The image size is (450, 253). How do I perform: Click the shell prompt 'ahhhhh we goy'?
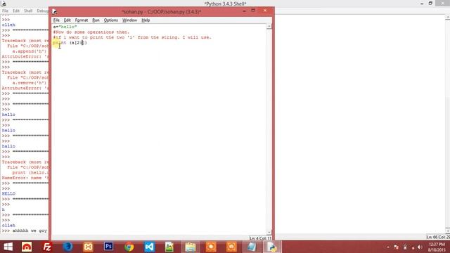click(30, 231)
